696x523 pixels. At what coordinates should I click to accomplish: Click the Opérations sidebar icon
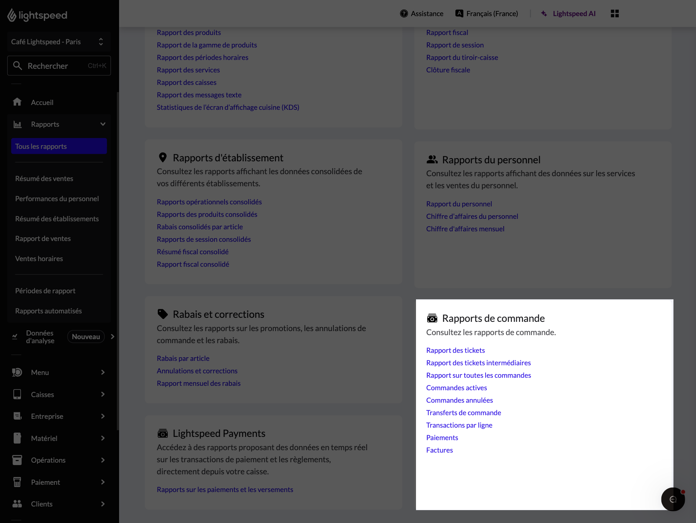(17, 460)
